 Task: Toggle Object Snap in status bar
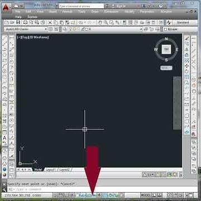[78, 195]
